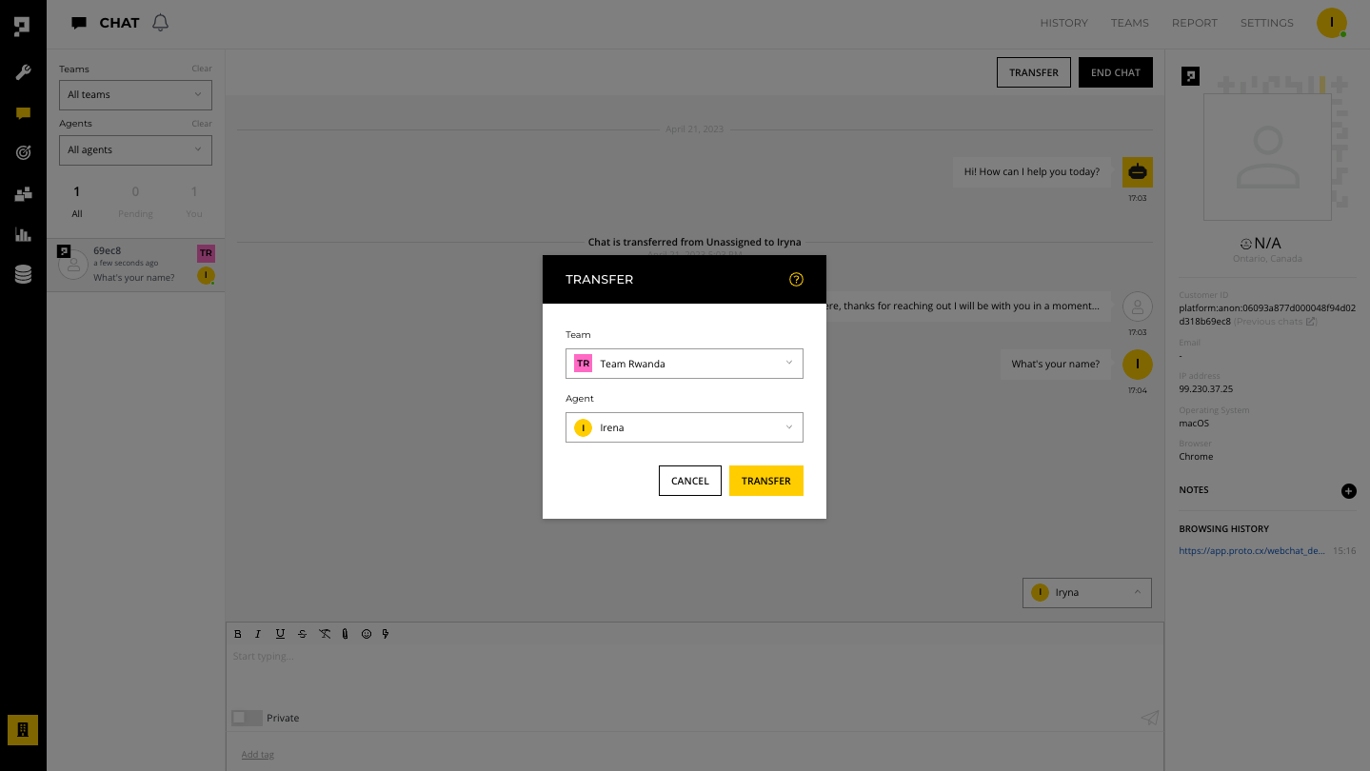The image size is (1370, 771).
Task: Open the Team Rwanda dropdown in the dialog
Action: [685, 364]
